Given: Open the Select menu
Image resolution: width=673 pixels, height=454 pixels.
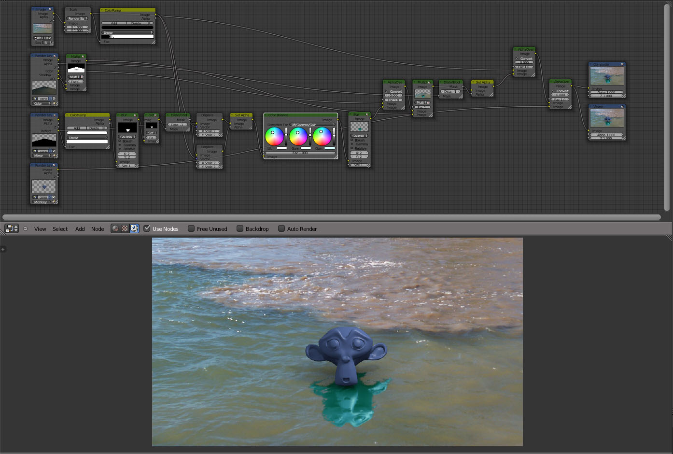Looking at the screenshot, I should pyautogui.click(x=60, y=229).
